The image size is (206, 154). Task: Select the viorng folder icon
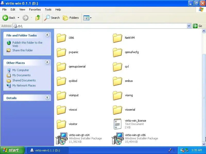point(117,95)
